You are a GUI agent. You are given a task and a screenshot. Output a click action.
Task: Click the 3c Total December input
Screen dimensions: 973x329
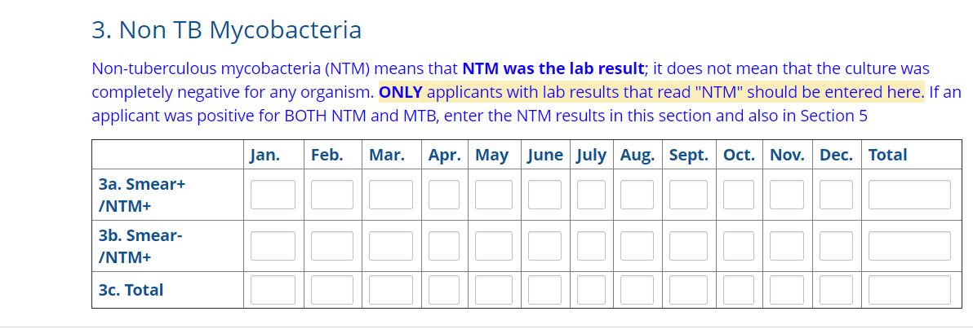pyautogui.click(x=836, y=290)
